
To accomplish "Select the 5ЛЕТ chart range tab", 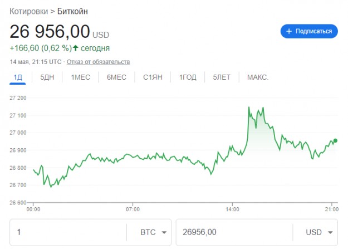I will 222,77.
